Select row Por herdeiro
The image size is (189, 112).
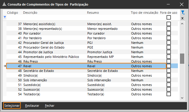click(x=92, y=38)
